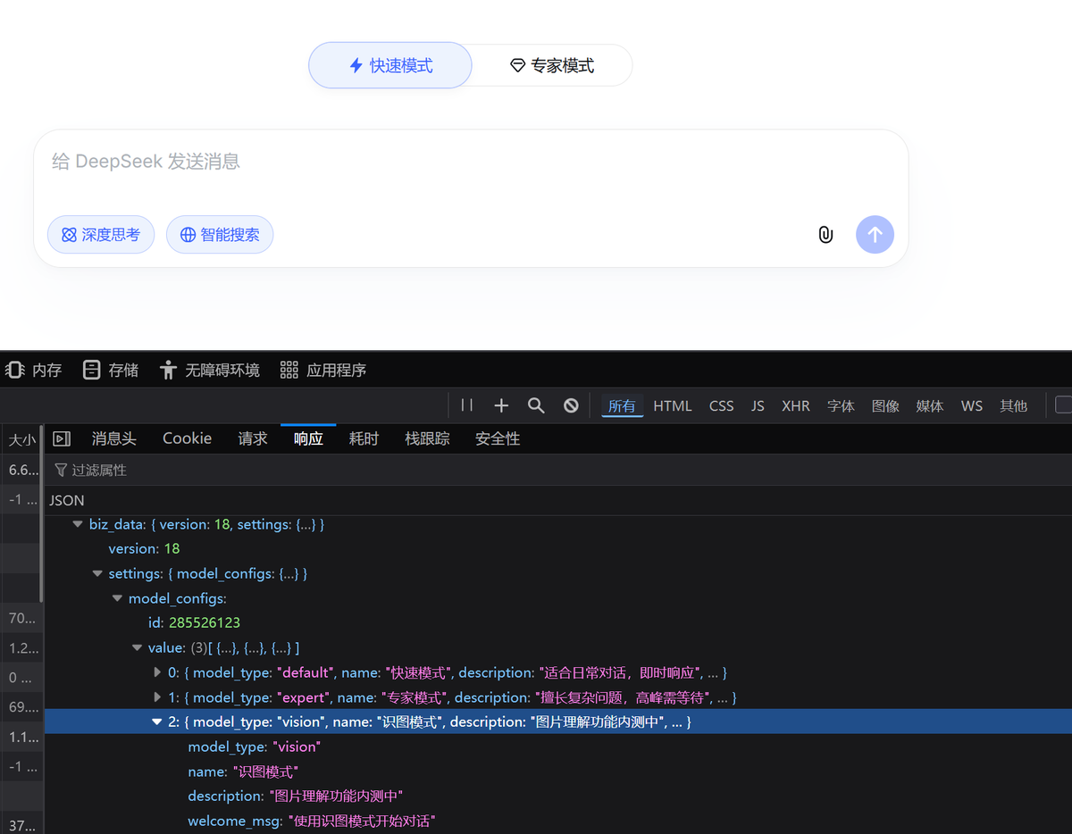Screen dimensions: 1072x834
Task: Select the model_type: "vision" row
Action: (558, 746)
